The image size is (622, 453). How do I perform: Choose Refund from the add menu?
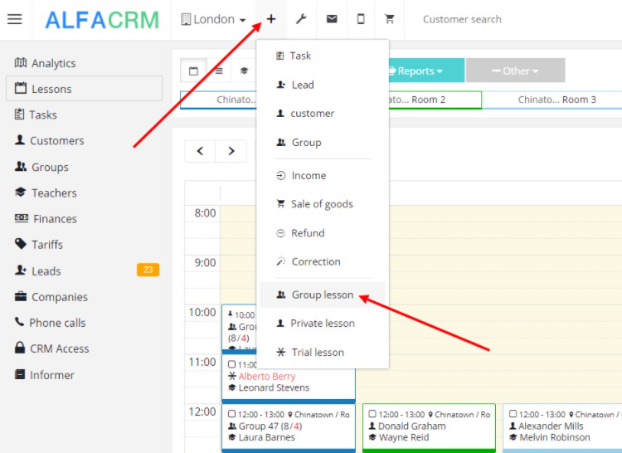tap(323, 233)
